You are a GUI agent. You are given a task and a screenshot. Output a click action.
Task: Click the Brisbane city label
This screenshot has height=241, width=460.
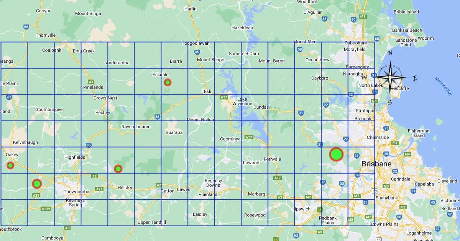376,164
